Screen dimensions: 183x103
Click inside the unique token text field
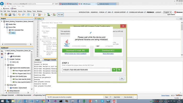tap(87, 70)
